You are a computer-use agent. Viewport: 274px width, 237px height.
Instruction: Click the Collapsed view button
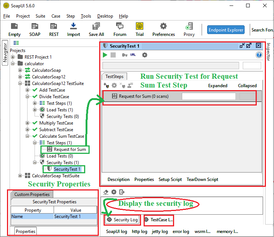pos(247,86)
